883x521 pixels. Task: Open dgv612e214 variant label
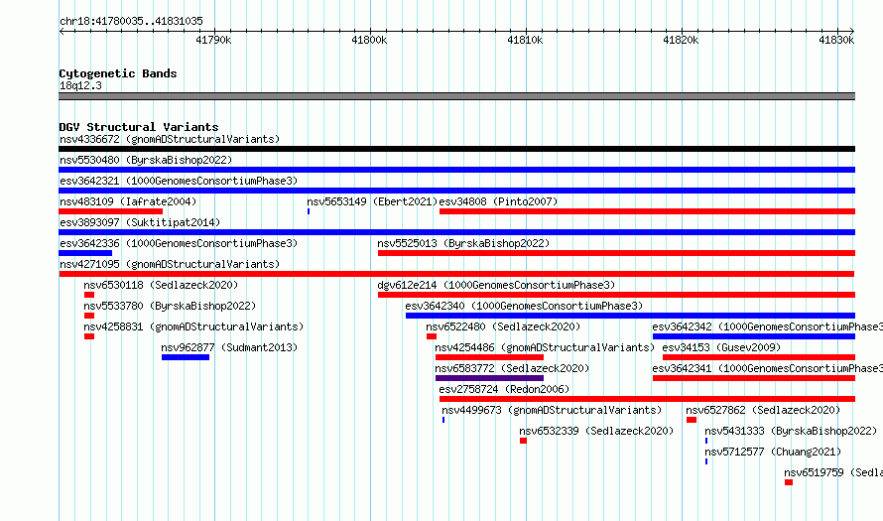pyautogui.click(x=496, y=285)
